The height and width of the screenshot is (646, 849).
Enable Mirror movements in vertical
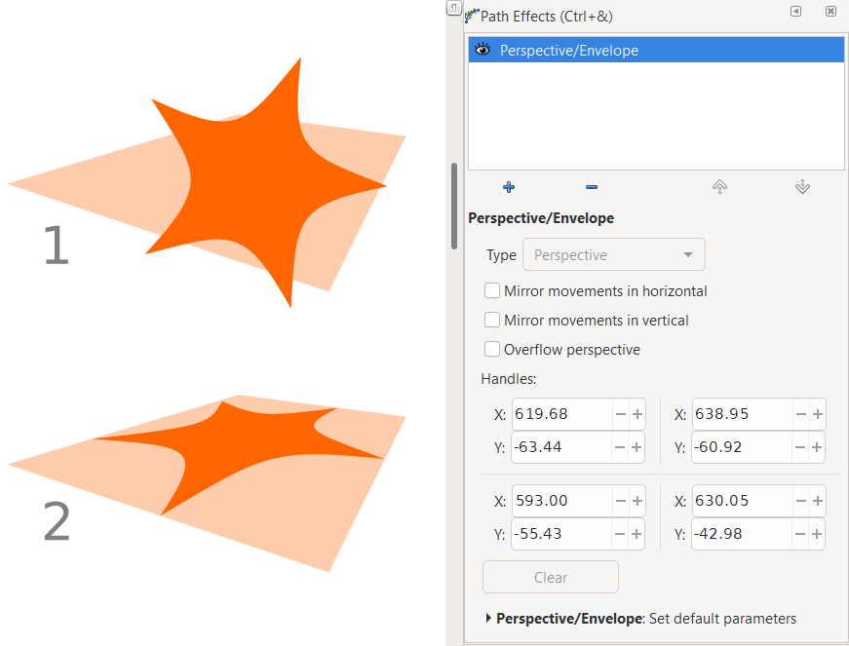coord(491,320)
